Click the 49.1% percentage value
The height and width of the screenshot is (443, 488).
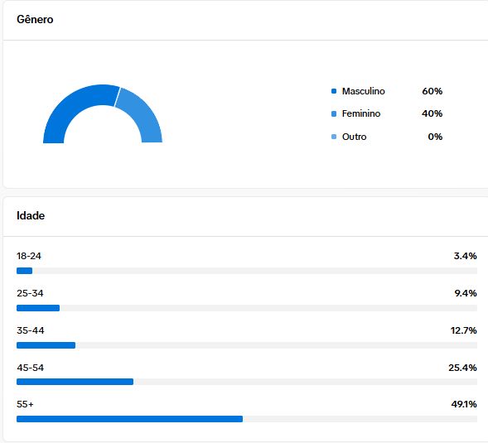(x=464, y=404)
